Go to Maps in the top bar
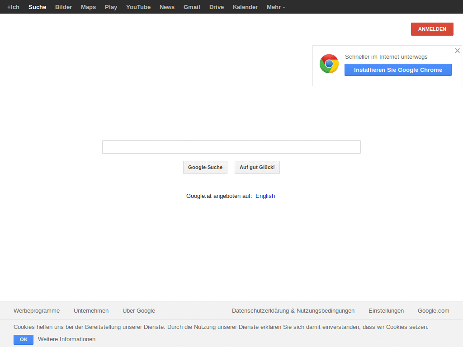Image resolution: width=463 pixels, height=347 pixels. [x=88, y=7]
